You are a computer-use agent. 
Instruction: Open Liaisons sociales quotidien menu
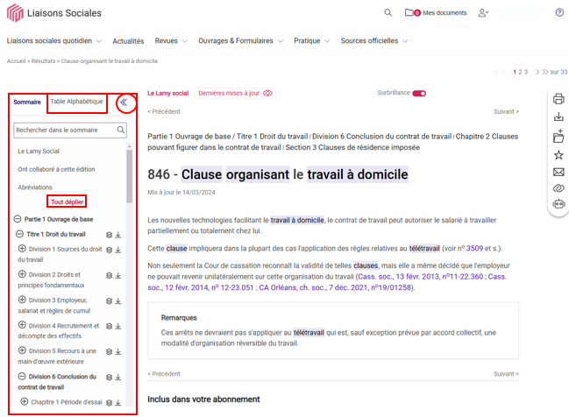pyautogui.click(x=53, y=41)
